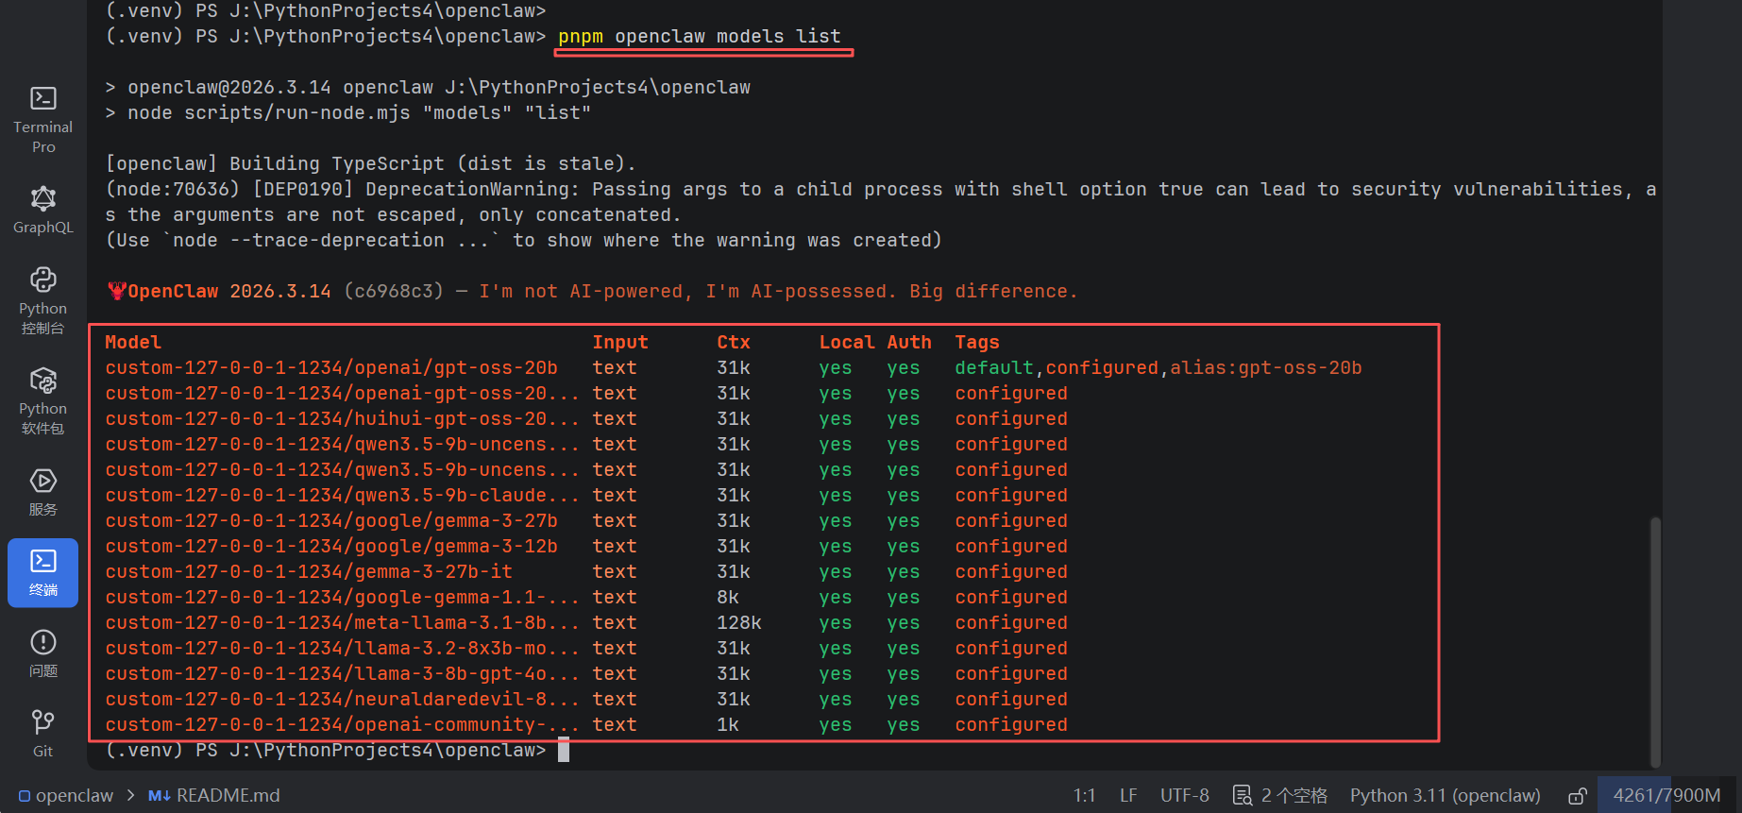Click the 128k context value
Image resolution: width=1742 pixels, height=813 pixels.
[738, 622]
